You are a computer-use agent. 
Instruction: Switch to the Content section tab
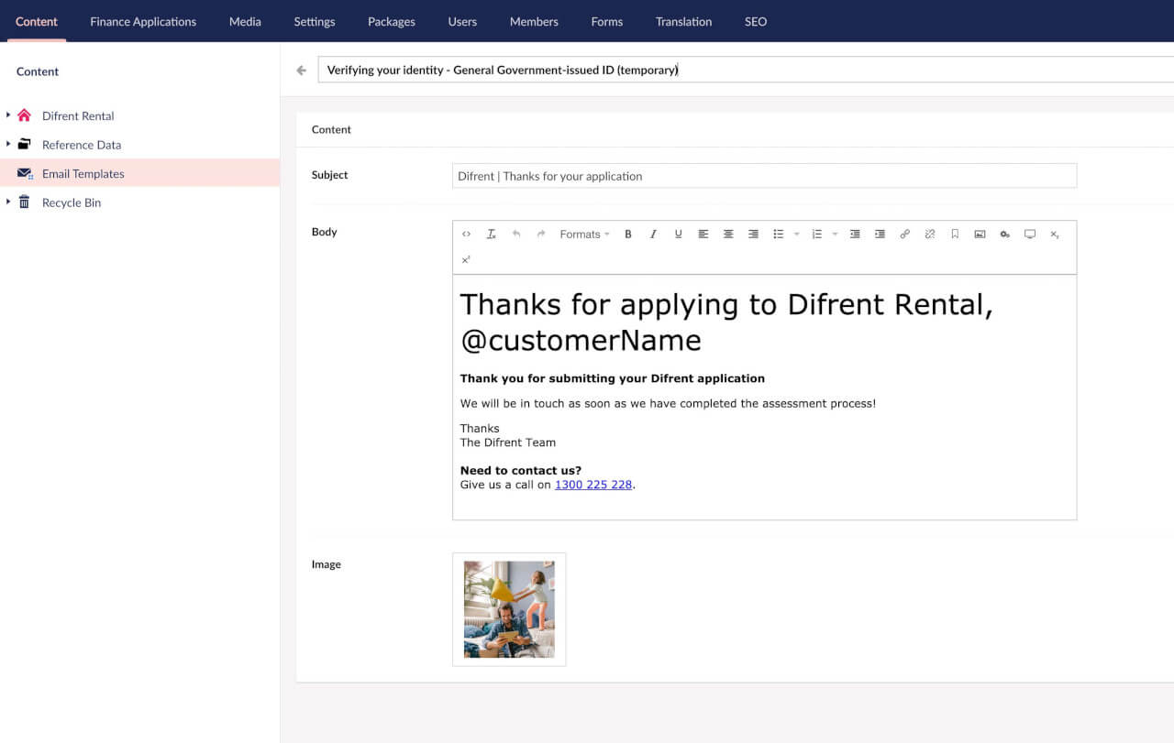pos(37,21)
